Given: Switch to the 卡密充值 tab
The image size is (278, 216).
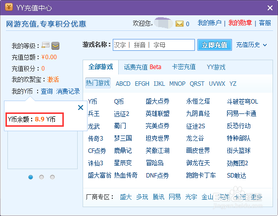Looking at the screenshot, I should [184, 67].
